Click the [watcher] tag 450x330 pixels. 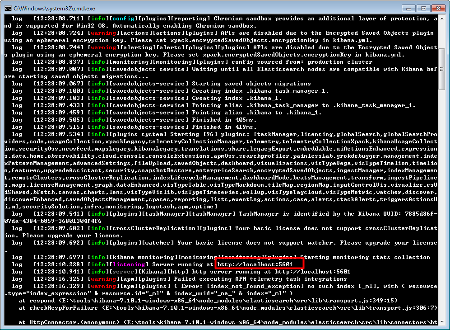point(158,243)
